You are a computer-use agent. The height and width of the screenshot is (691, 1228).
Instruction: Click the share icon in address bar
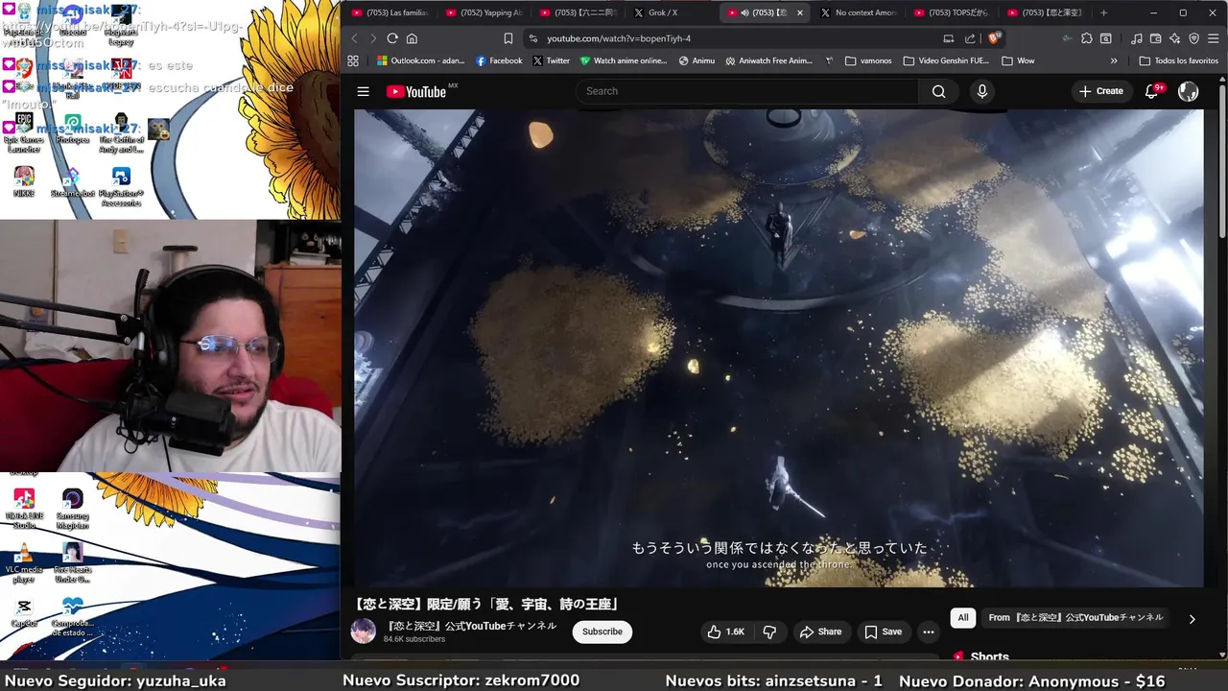(970, 38)
